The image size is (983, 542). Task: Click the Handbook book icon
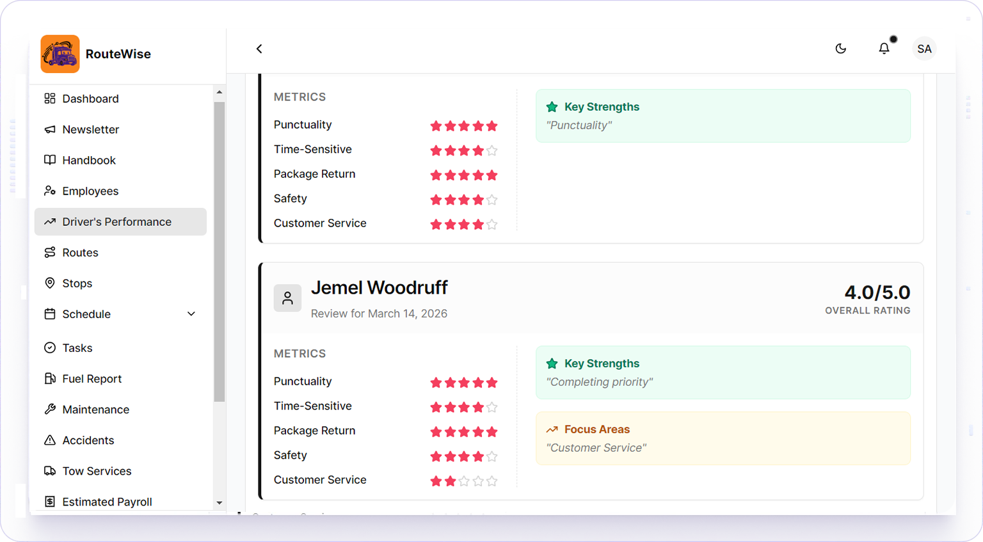pos(50,160)
